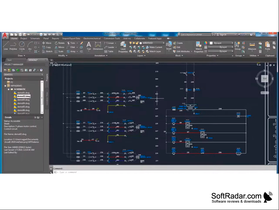Select the Circle tool
The width and height of the screenshot is (279, 210).
22,46
